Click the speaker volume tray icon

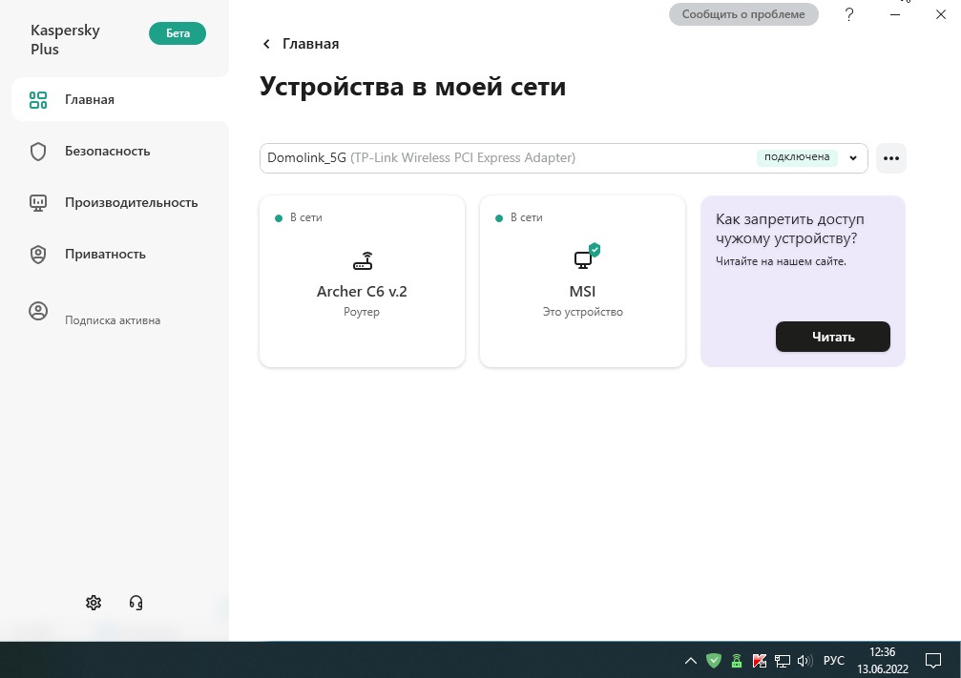click(x=804, y=660)
